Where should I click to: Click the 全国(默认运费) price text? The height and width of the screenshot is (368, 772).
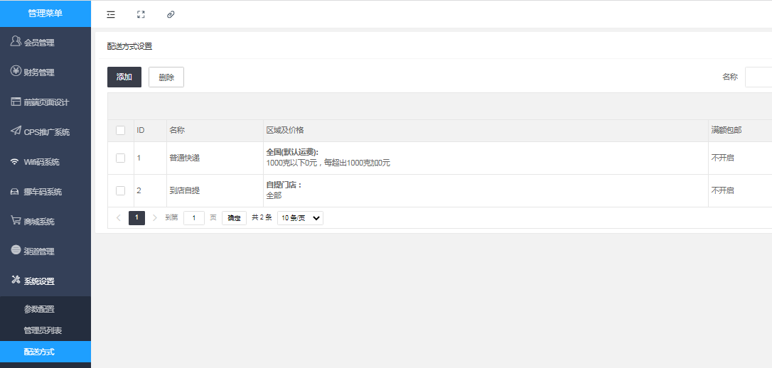coord(292,153)
